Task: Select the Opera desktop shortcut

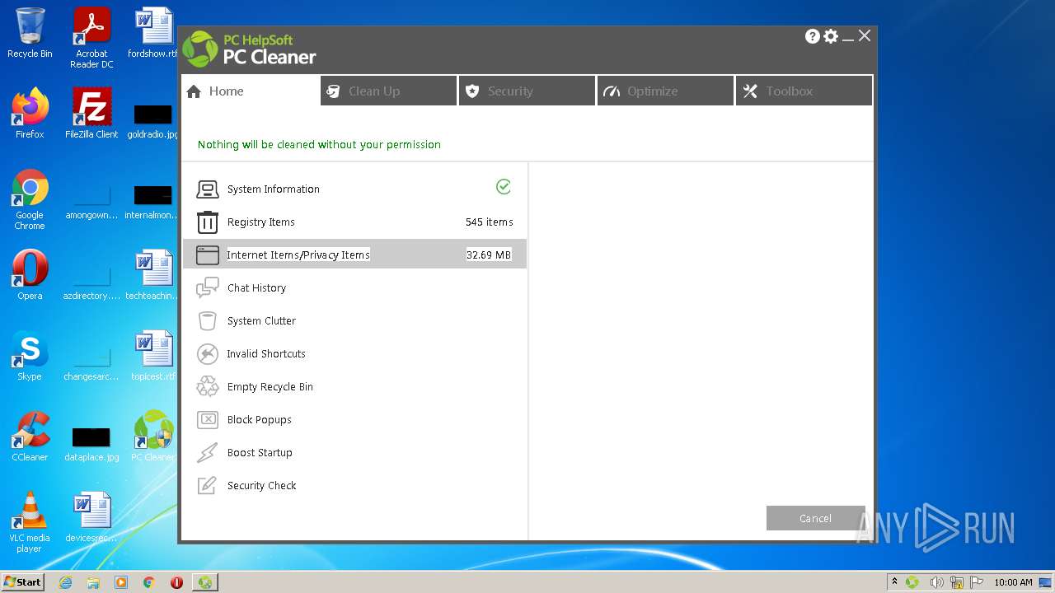Action: pyautogui.click(x=30, y=275)
